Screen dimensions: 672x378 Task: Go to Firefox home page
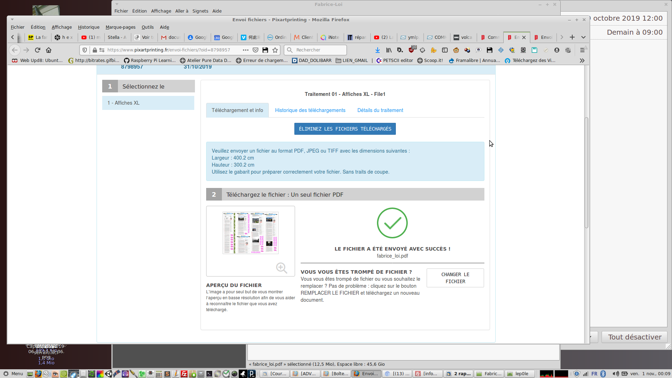49,50
